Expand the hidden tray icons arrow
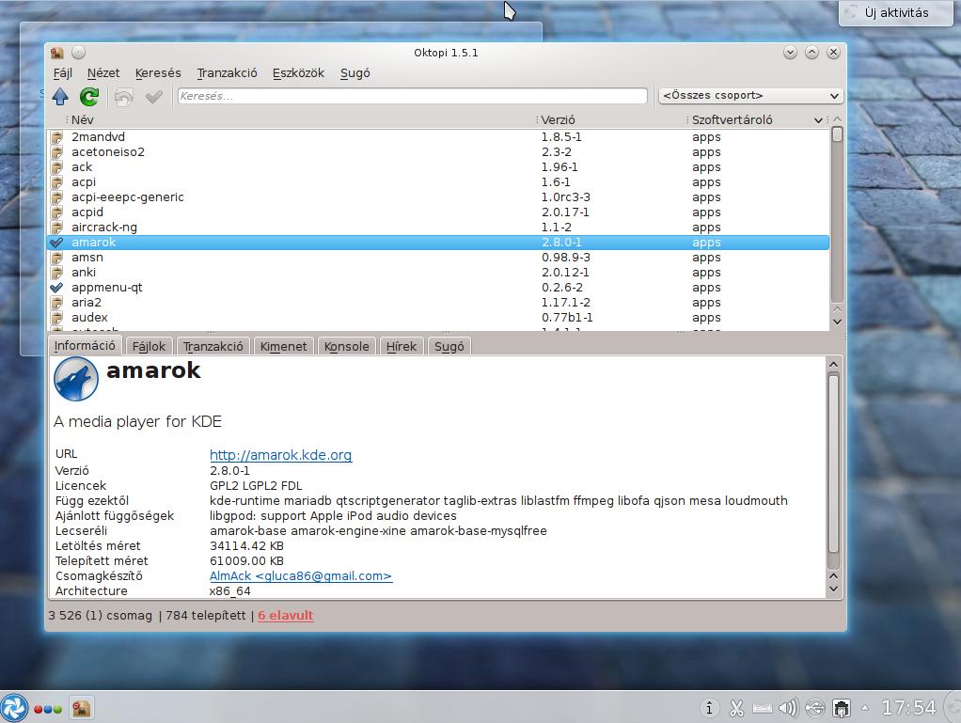This screenshot has height=723, width=961. (865, 708)
